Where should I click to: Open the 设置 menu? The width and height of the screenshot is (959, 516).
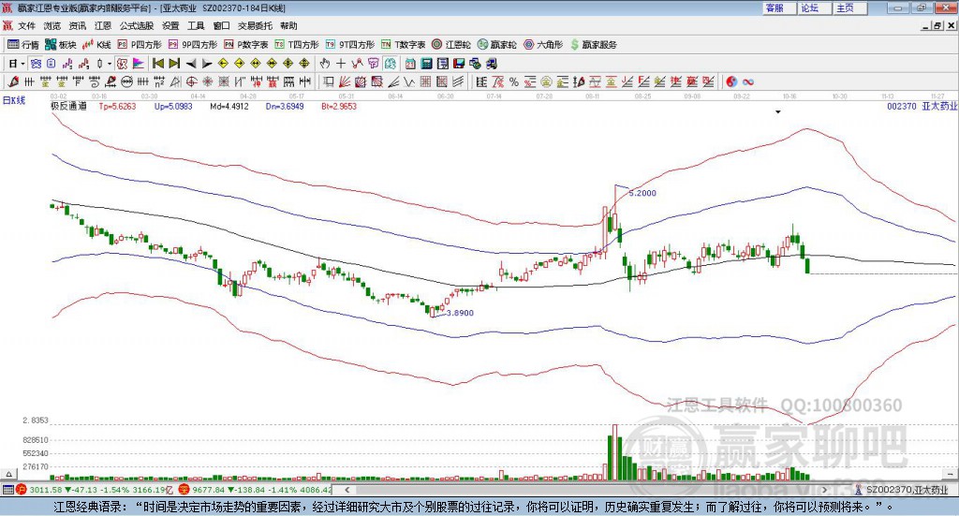170,25
